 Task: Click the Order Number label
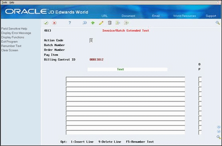pyautogui.click(x=54, y=50)
